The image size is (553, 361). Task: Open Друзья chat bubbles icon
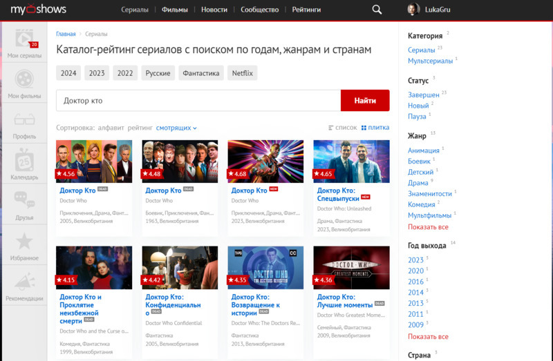(24, 199)
